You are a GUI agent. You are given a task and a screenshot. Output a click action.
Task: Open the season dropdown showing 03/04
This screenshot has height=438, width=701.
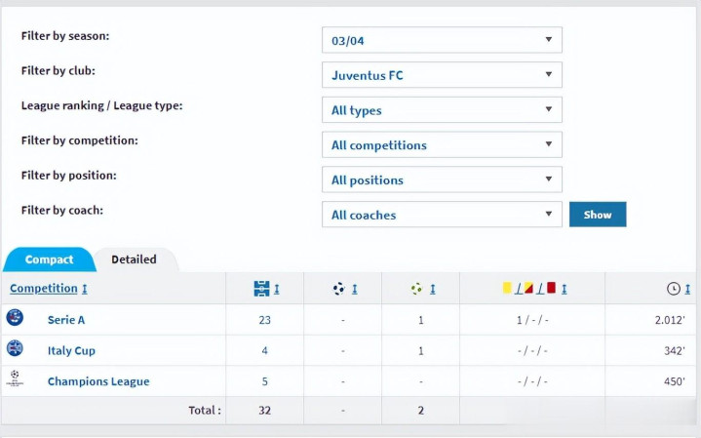click(442, 40)
